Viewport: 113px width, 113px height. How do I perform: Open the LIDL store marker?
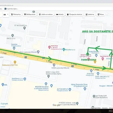point(3,84)
